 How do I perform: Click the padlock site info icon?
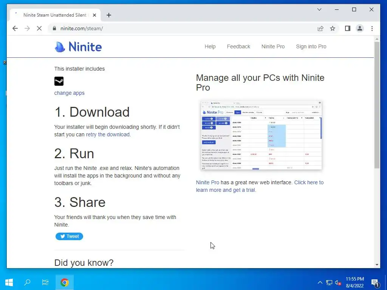54,28
